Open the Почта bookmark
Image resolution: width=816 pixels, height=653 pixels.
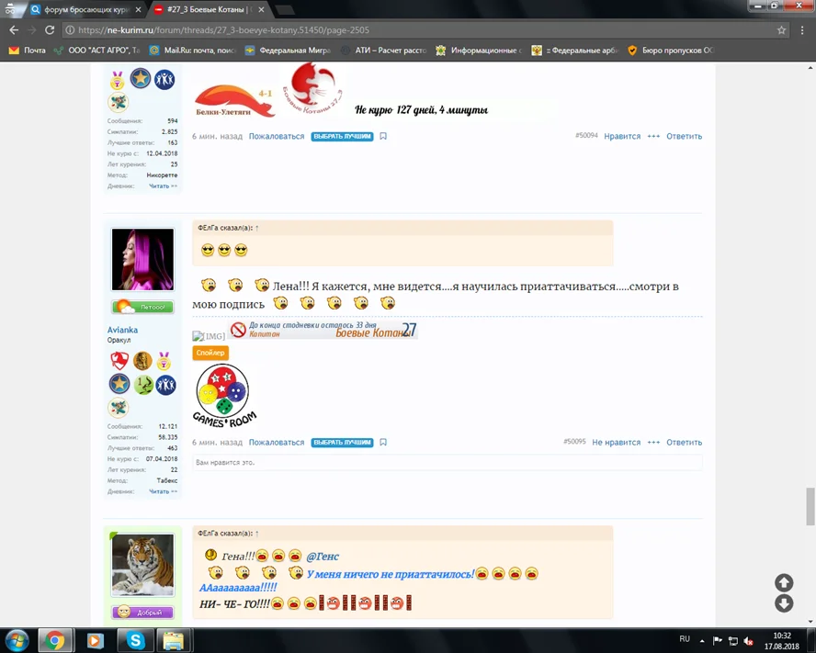coord(28,51)
